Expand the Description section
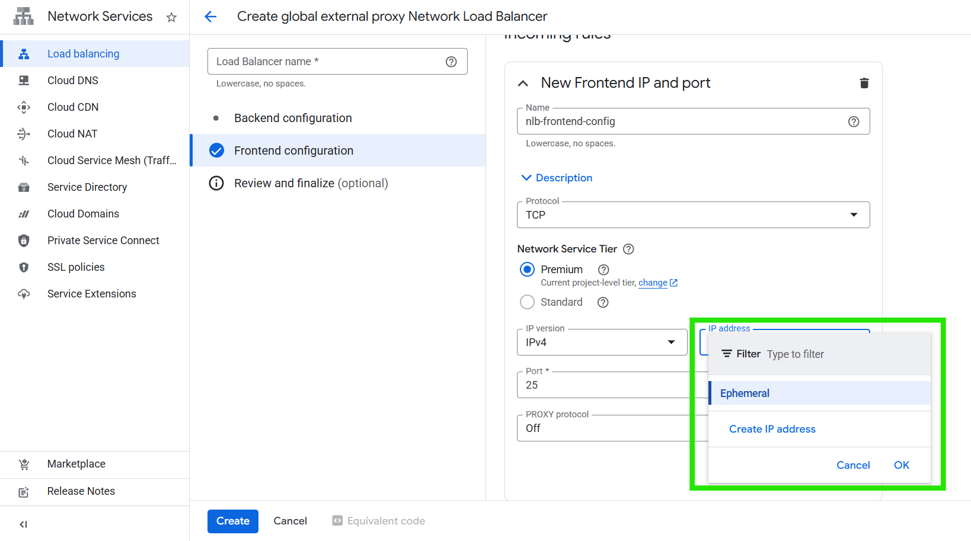This screenshot has height=541, width=971. click(556, 178)
